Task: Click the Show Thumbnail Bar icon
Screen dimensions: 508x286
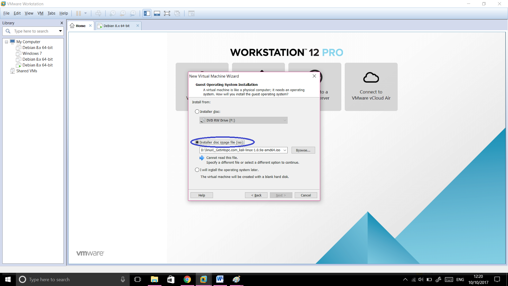Action: (x=157, y=13)
